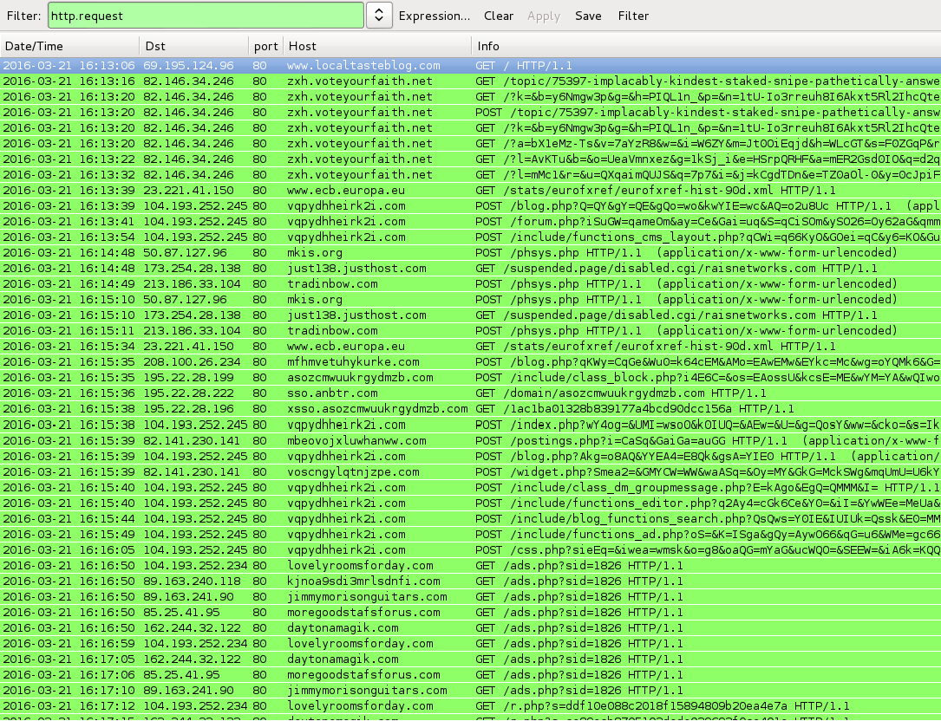Image resolution: width=941 pixels, height=721 pixels.
Task: Sort by the Date/Time column header
Action: [x=69, y=46]
